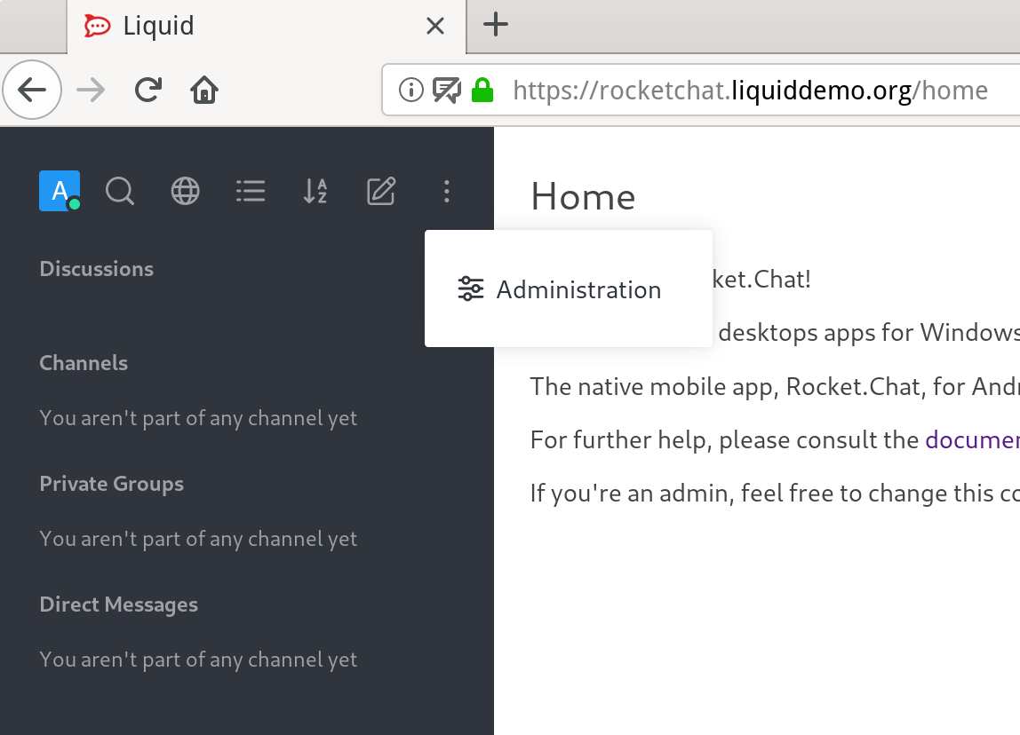Toggle the site information icon in address bar
The width and height of the screenshot is (1020, 735).
point(410,90)
